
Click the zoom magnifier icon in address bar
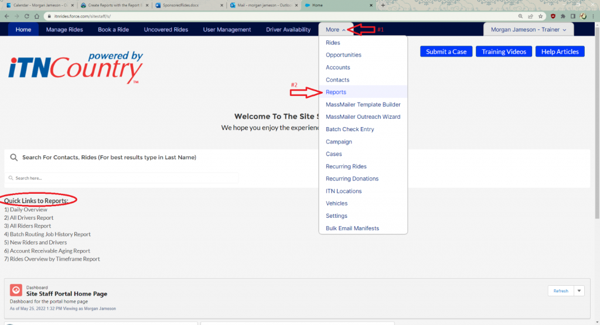pos(521,16)
